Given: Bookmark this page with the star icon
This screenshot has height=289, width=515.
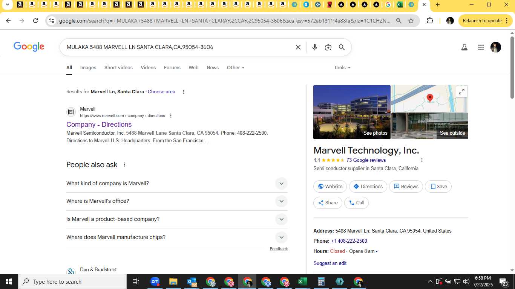Looking at the screenshot, I should click(411, 21).
